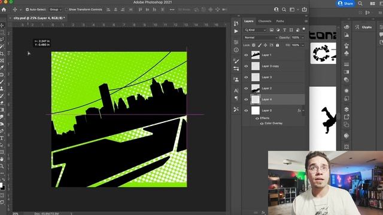Select the Clone Stamp tool

click(2, 88)
